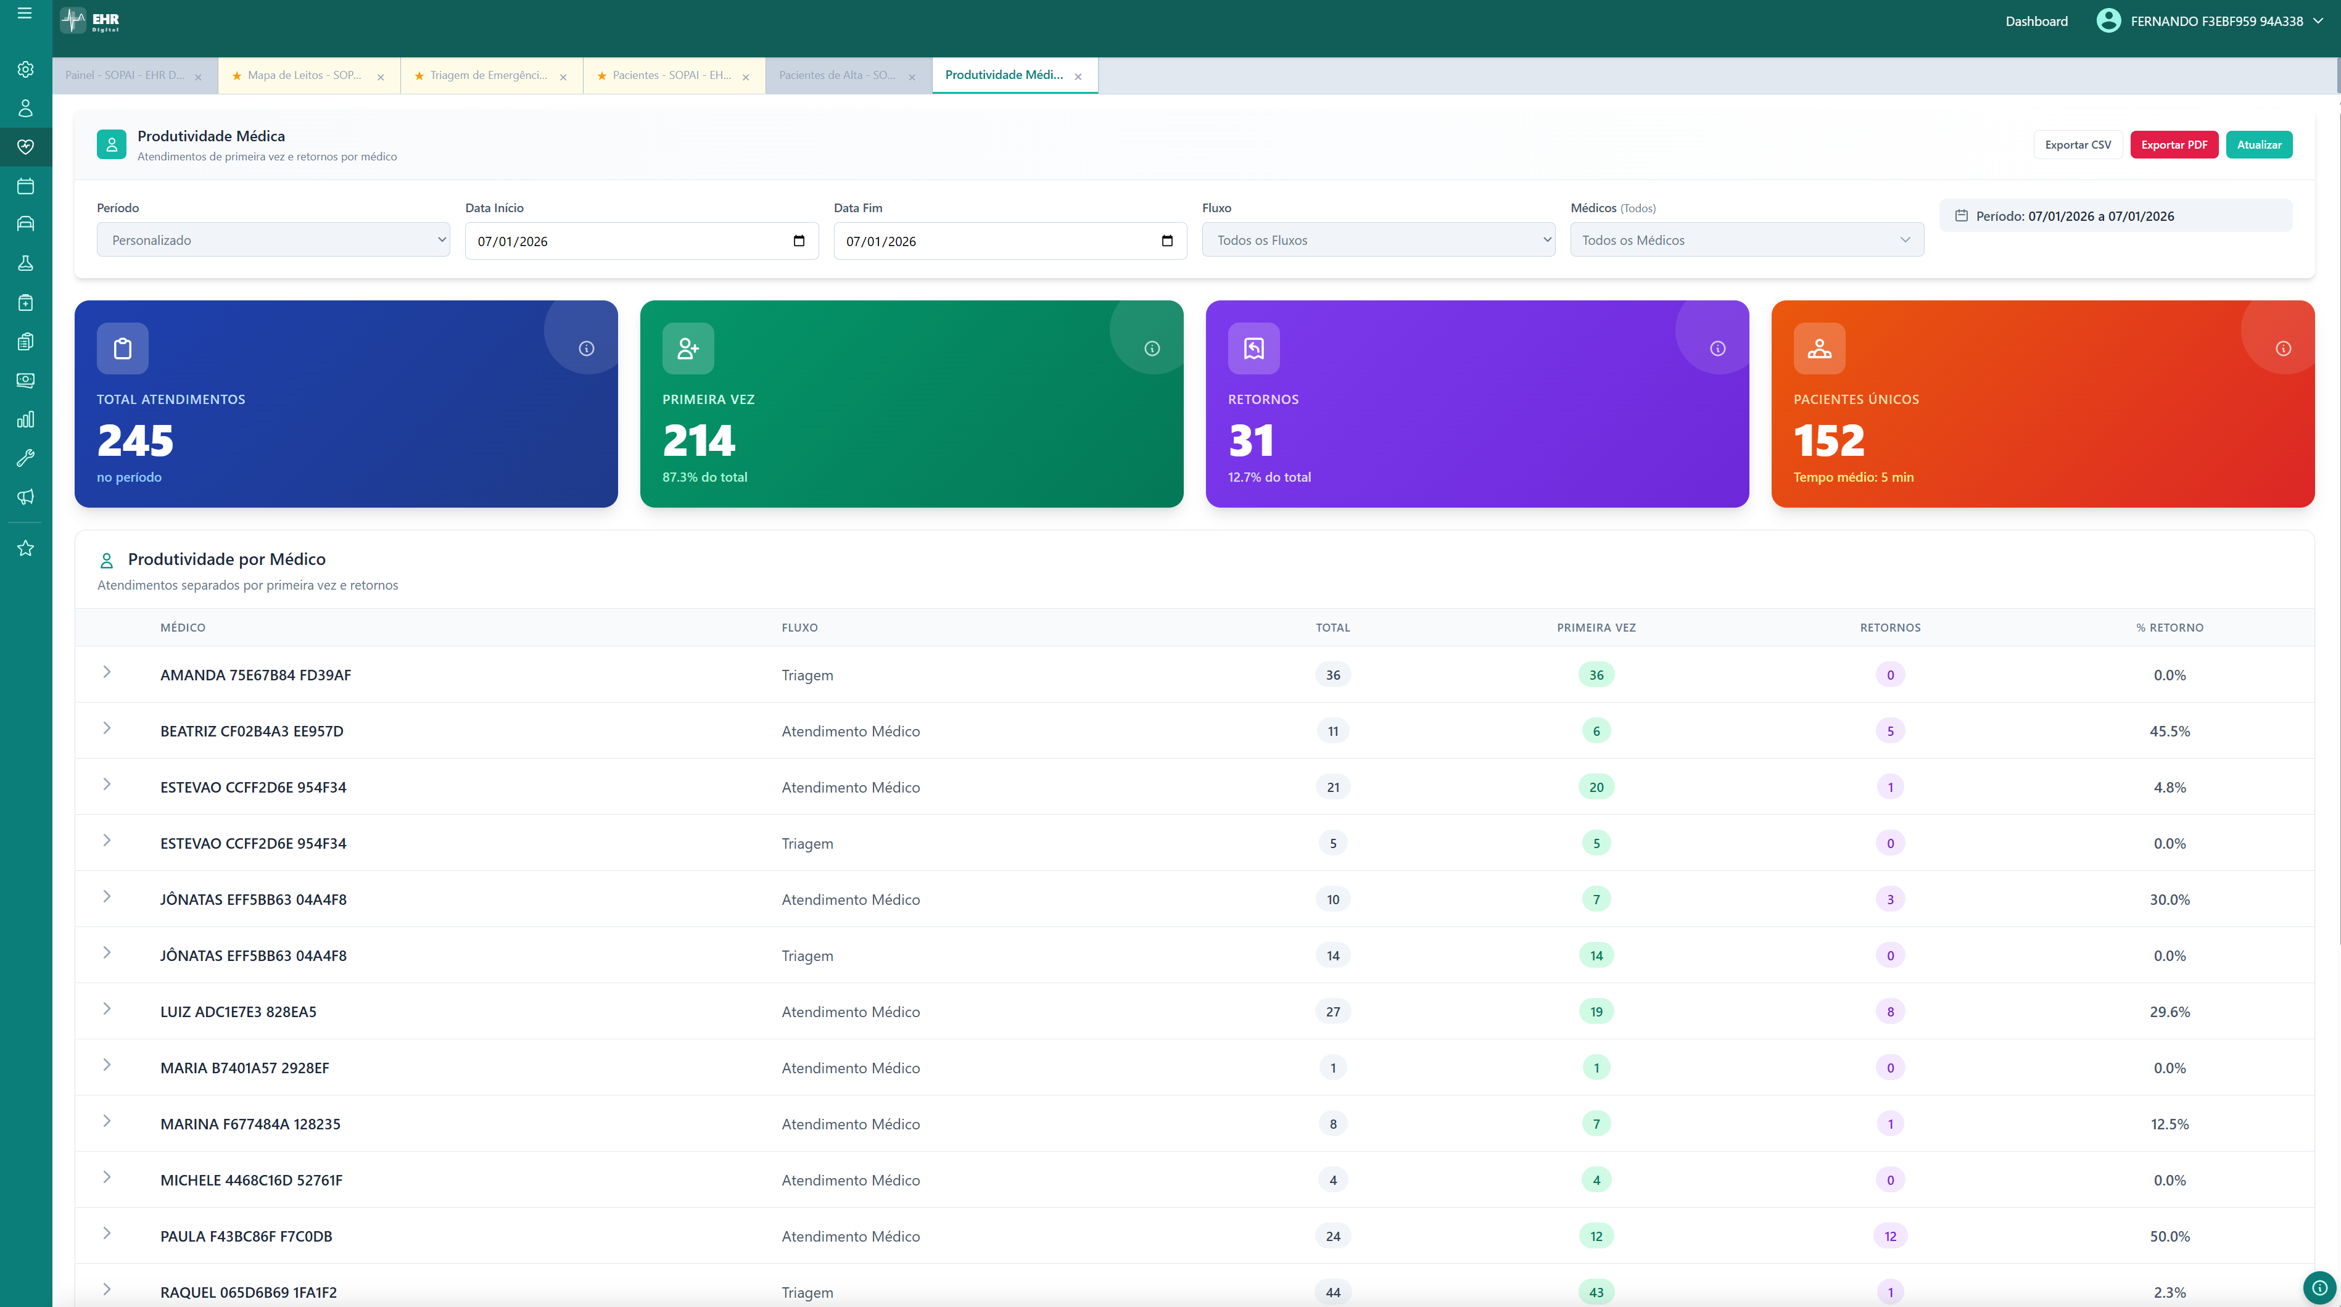
Task: Click the Atualizar button
Action: pos(2260,144)
